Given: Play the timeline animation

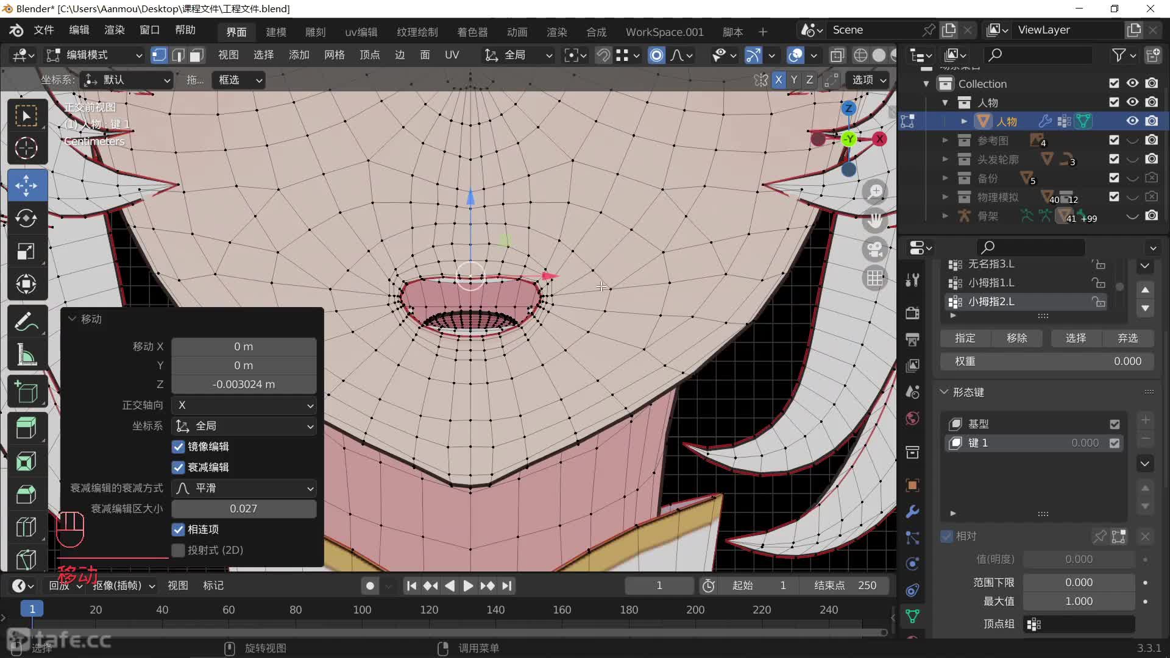Looking at the screenshot, I should coord(468,585).
